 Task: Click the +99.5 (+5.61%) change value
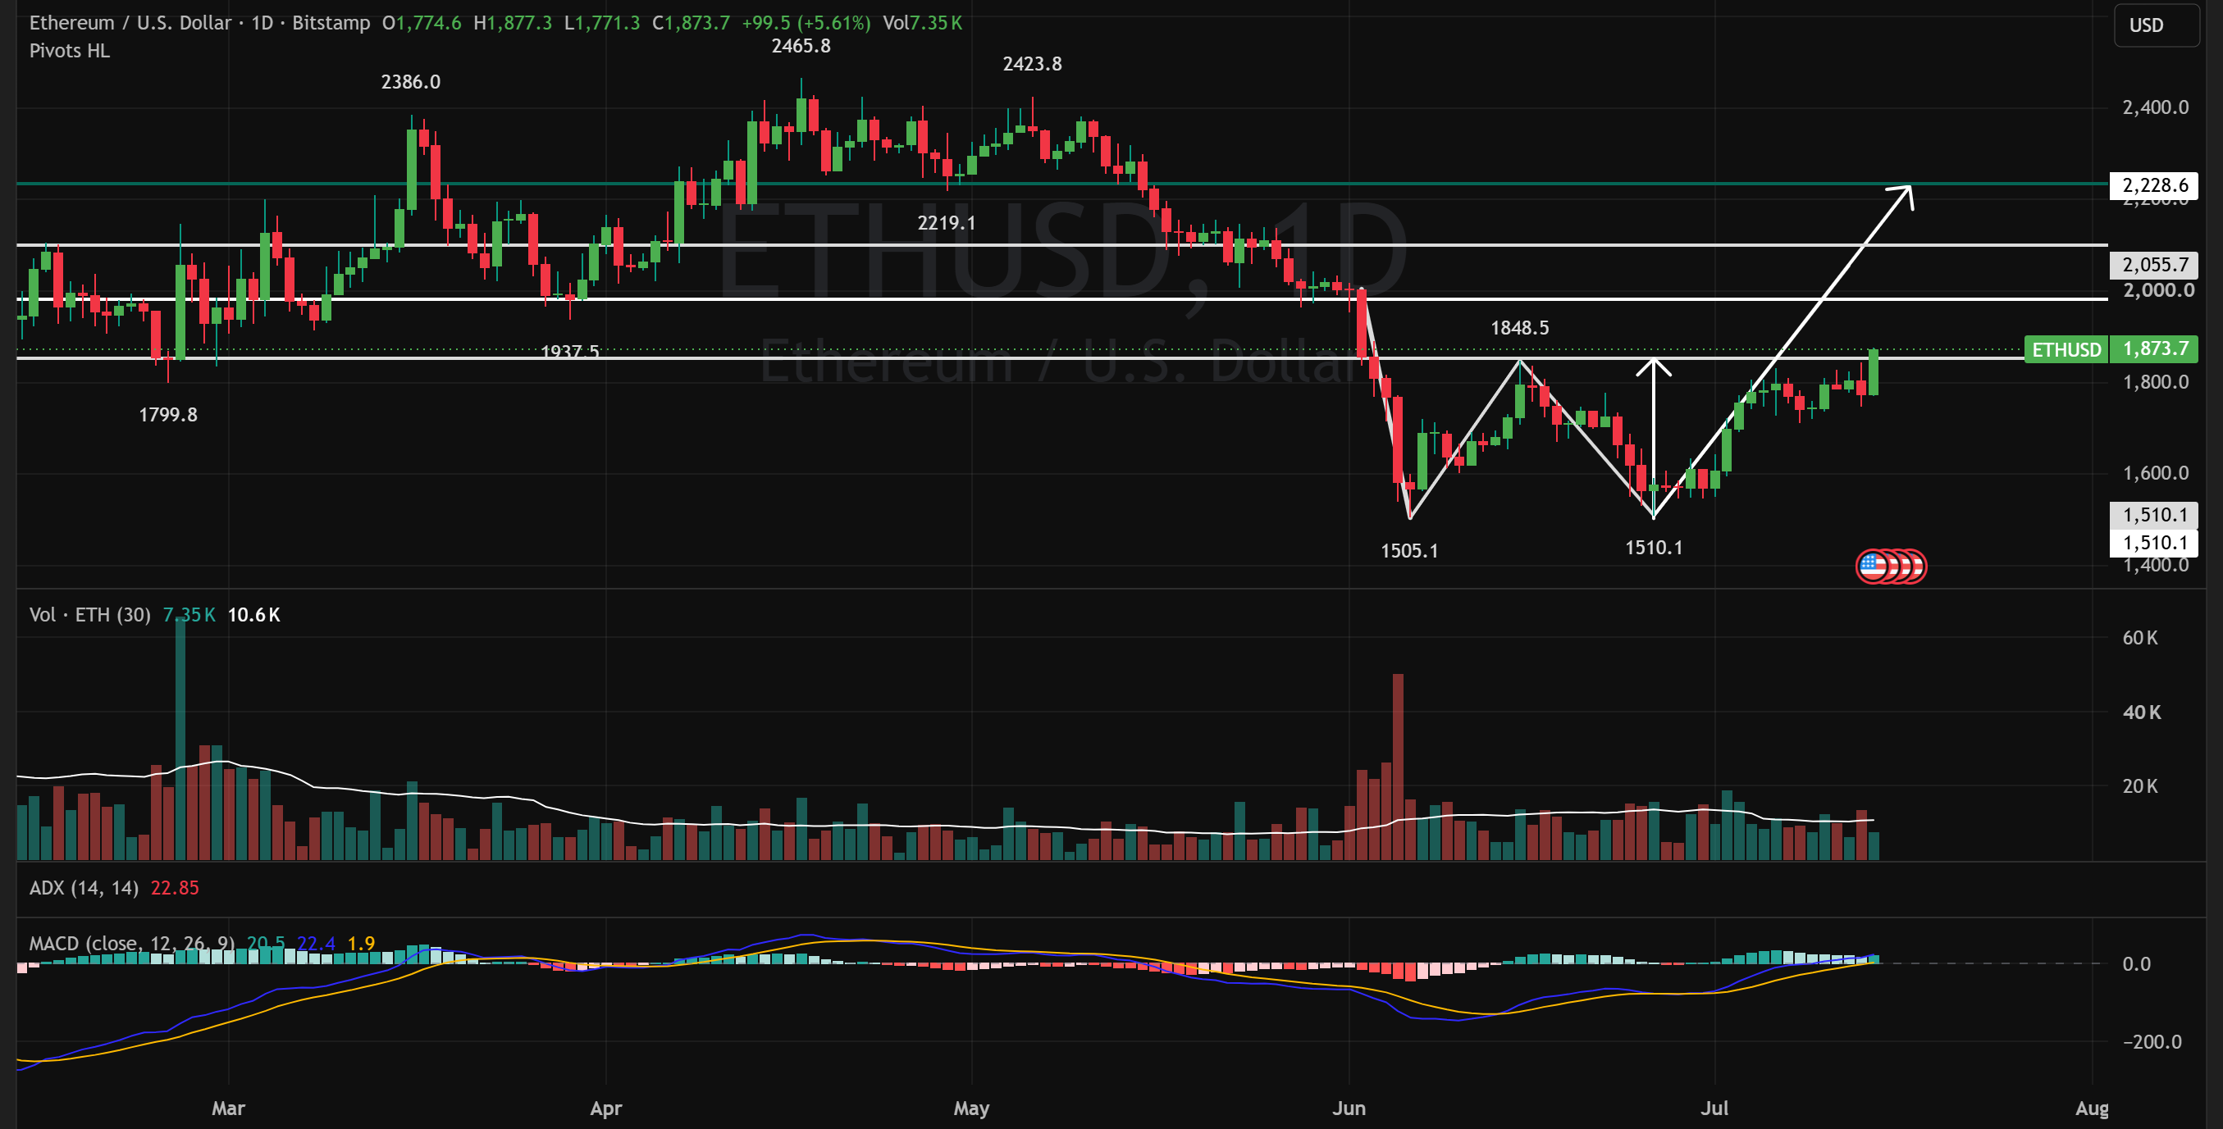coord(806,22)
